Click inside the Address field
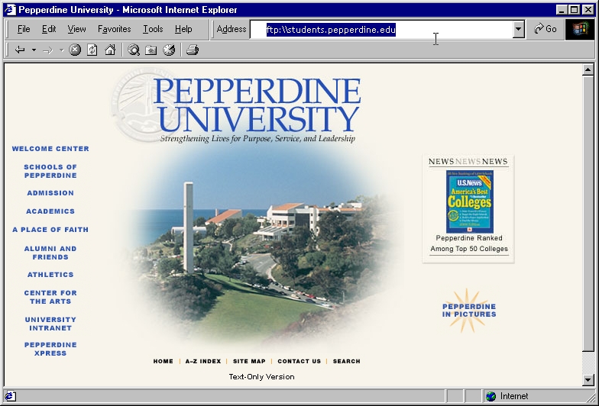This screenshot has width=599, height=406. (x=381, y=29)
